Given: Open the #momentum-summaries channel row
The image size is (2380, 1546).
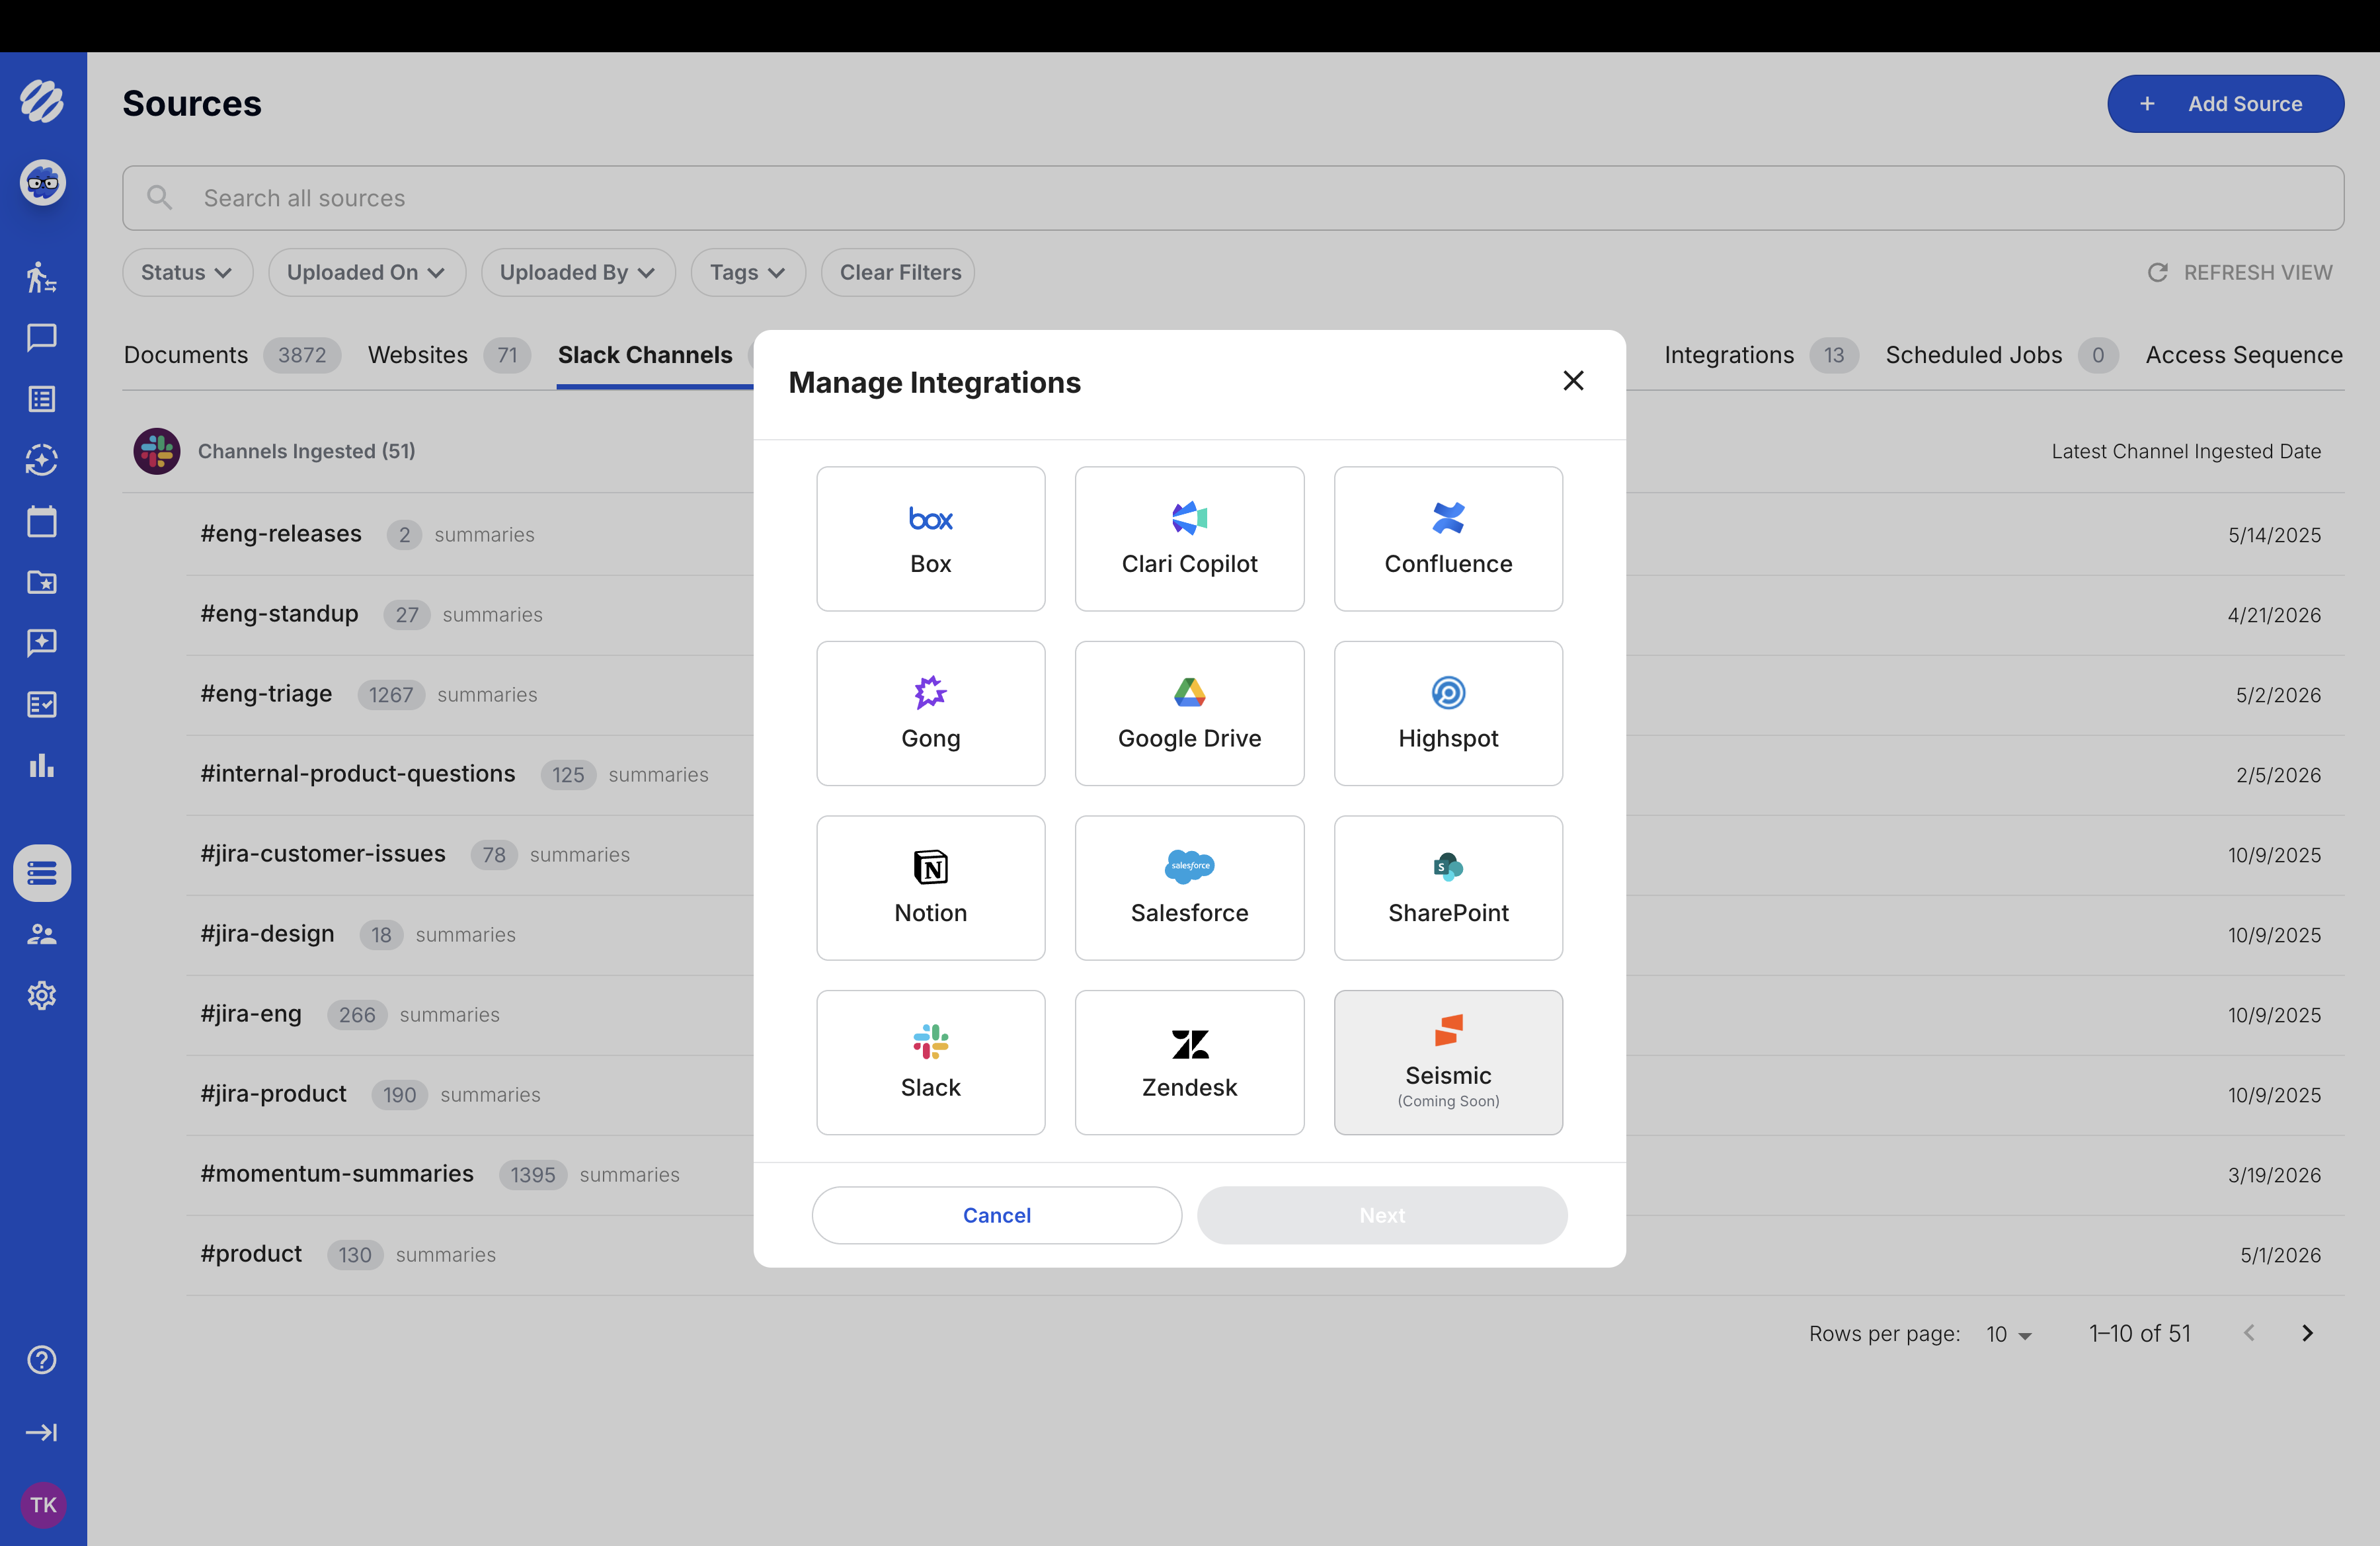Looking at the screenshot, I should click(x=1264, y=1174).
